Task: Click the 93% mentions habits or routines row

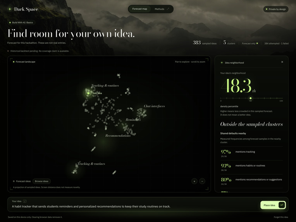Action: [x=251, y=167]
